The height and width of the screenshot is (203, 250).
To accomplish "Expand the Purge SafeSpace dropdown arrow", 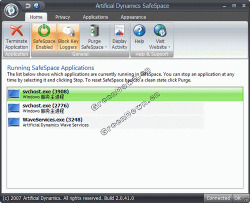I will [x=106, y=47].
